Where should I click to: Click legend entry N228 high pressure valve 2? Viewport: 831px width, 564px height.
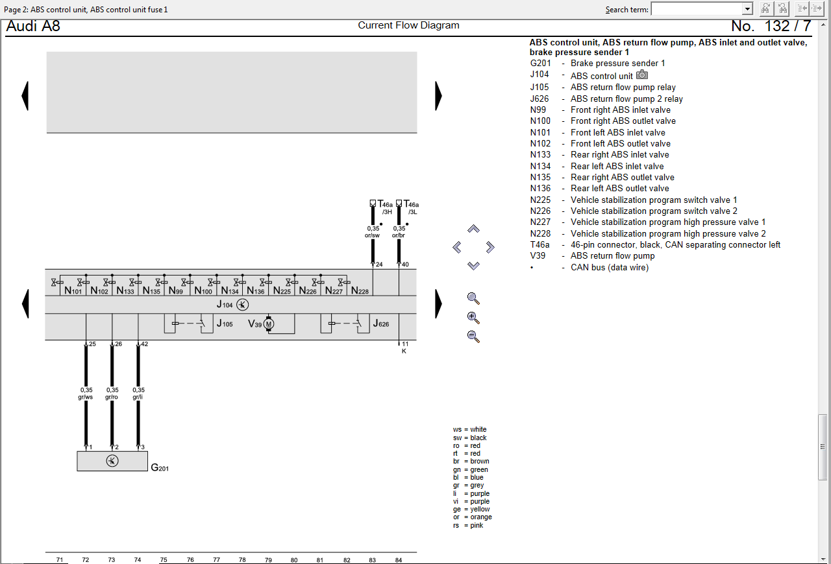[x=648, y=234]
